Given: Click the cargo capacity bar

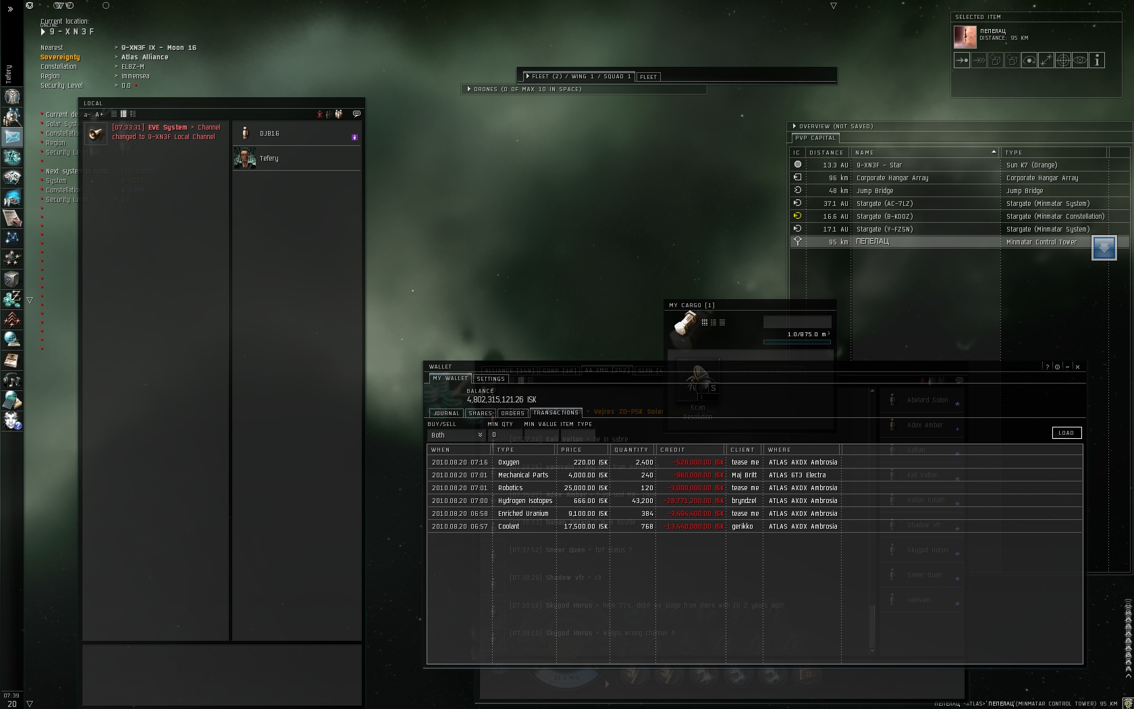Looking at the screenshot, I should pyautogui.click(x=796, y=342).
